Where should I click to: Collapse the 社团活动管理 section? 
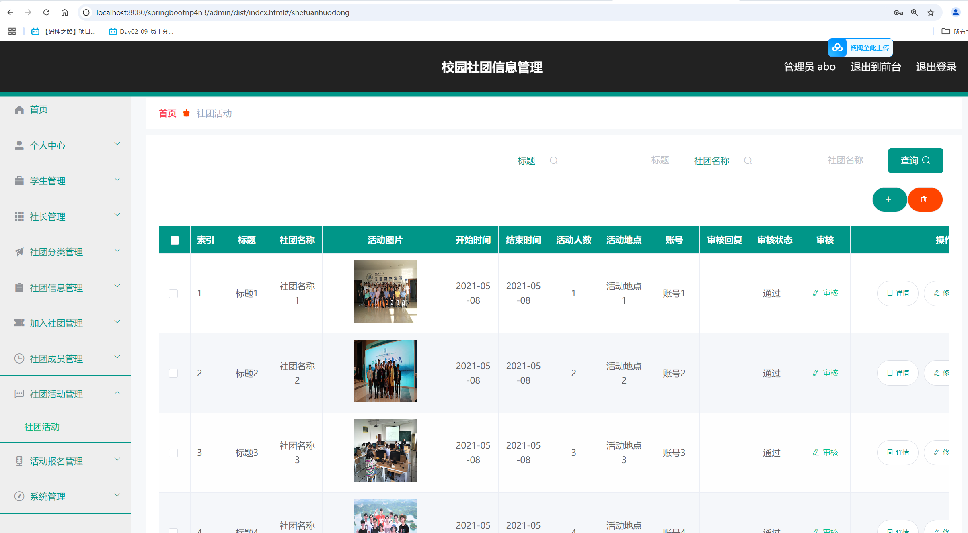tap(117, 393)
